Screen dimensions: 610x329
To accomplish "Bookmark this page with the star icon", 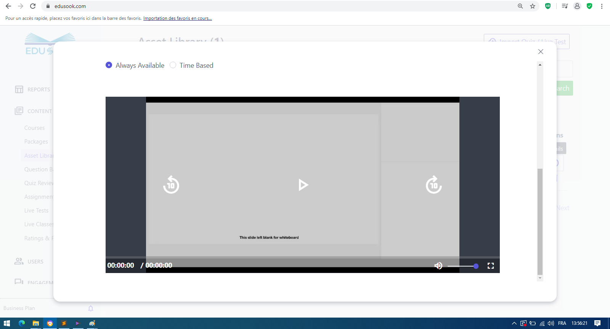I will point(533,6).
